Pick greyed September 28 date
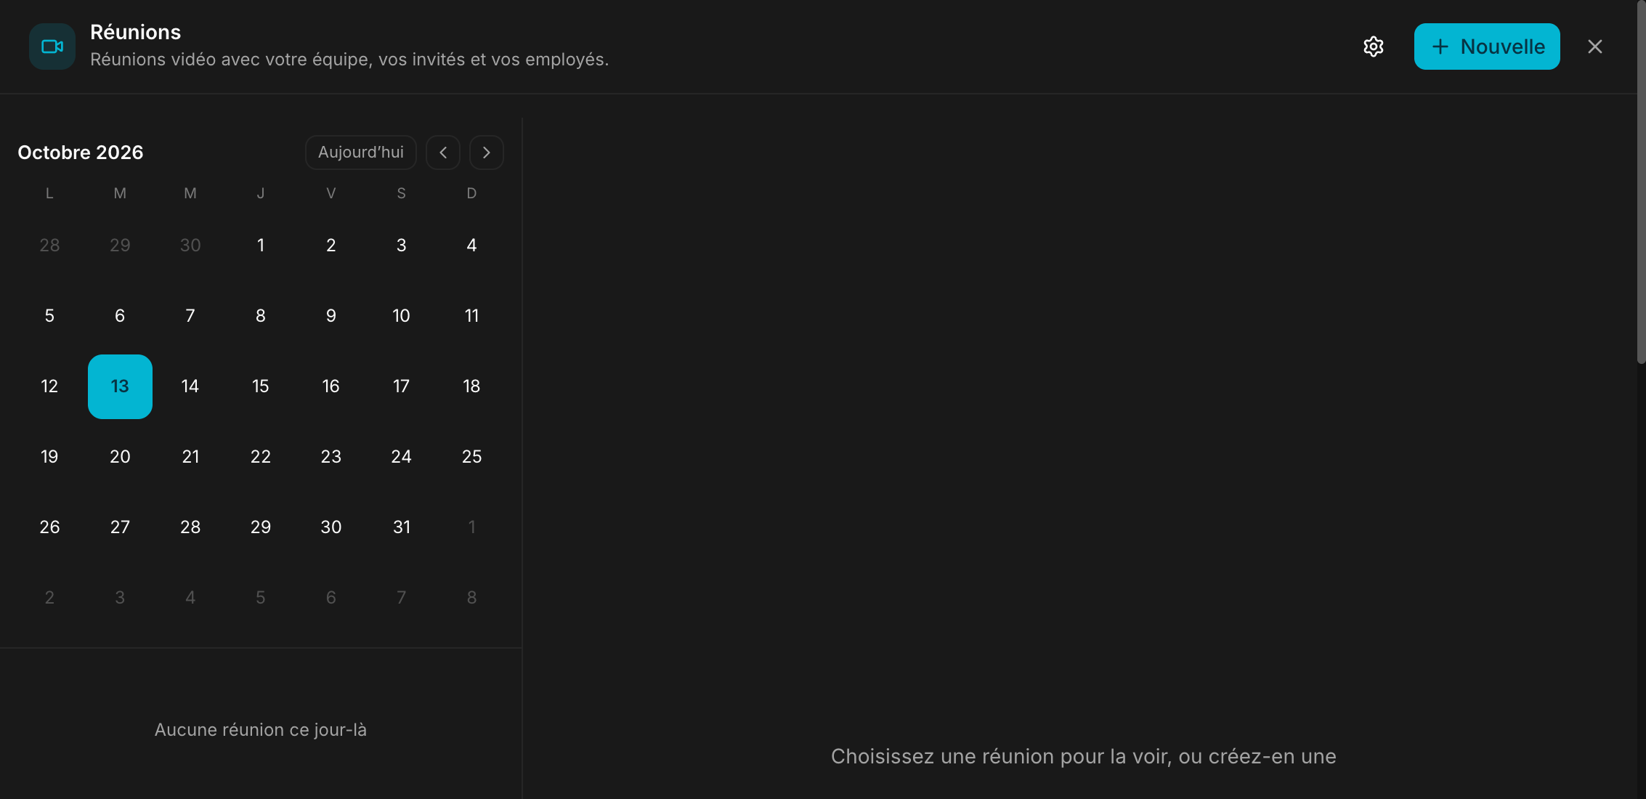This screenshot has height=799, width=1646. [x=49, y=246]
